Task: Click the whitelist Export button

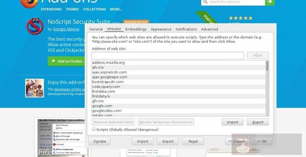Action: coord(258,122)
